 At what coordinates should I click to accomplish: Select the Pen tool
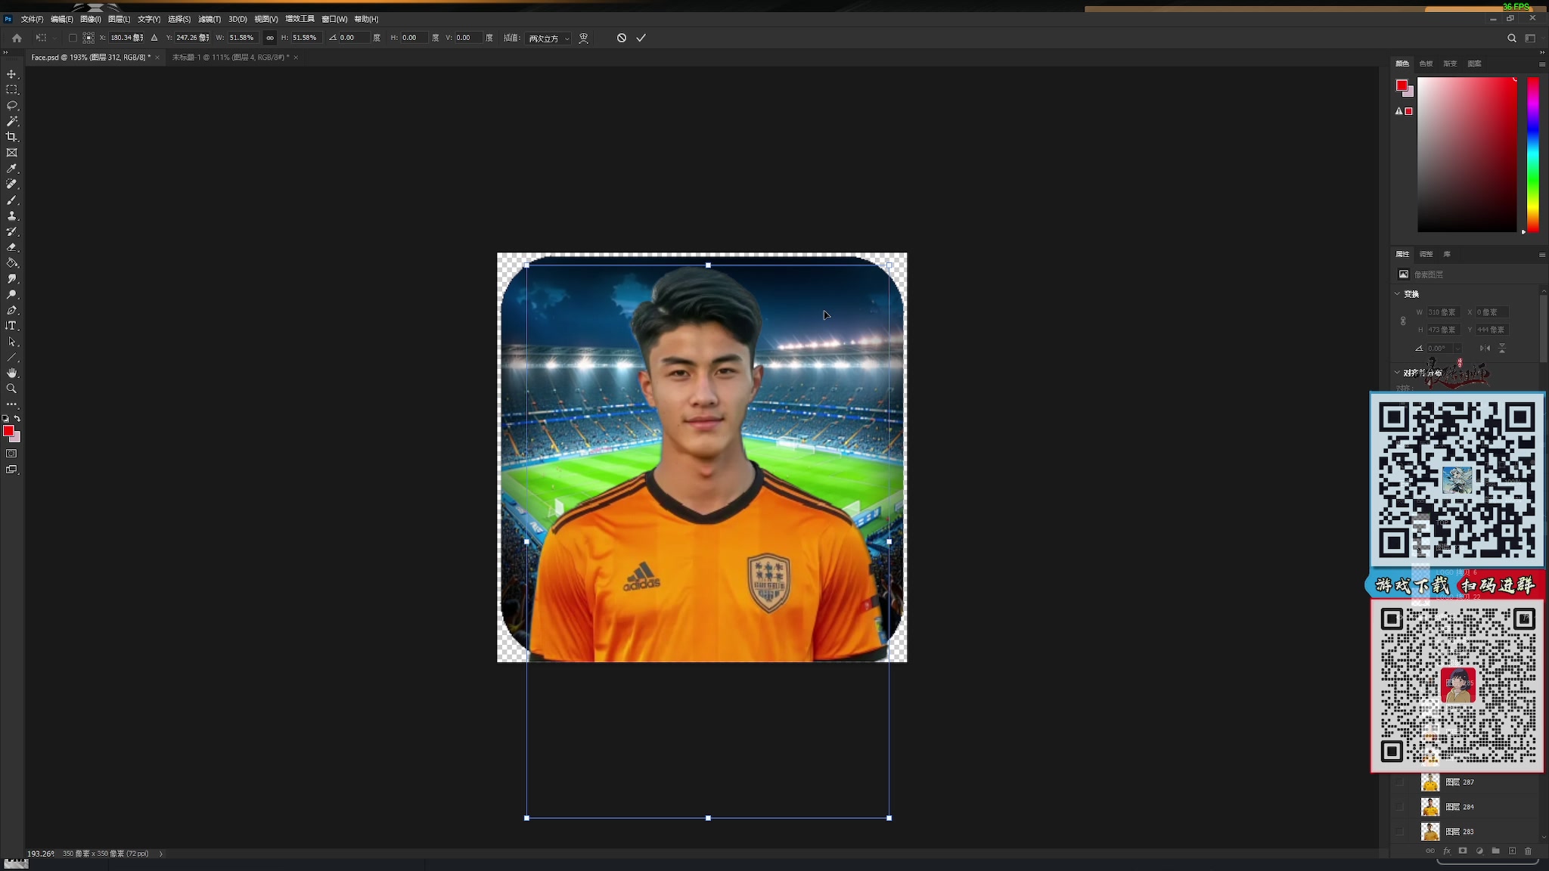[11, 310]
